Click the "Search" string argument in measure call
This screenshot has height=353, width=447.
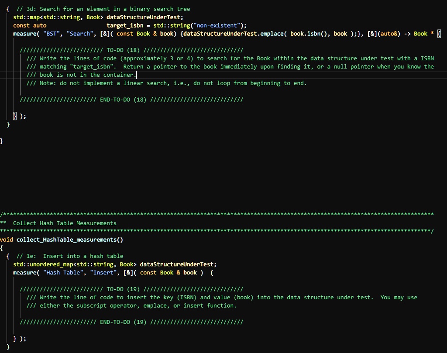point(80,34)
